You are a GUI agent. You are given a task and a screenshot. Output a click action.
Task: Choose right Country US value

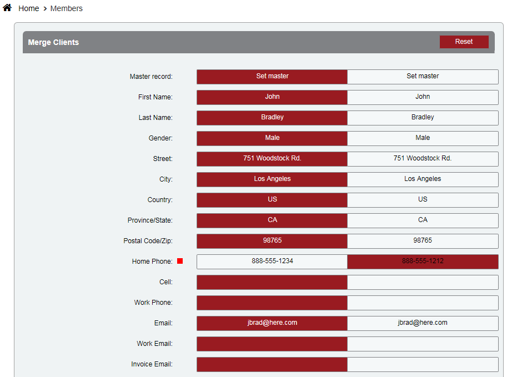(423, 200)
